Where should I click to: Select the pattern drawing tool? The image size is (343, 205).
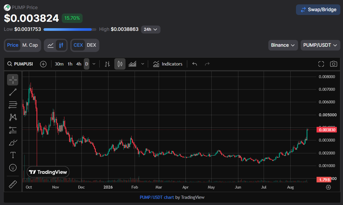(13, 117)
